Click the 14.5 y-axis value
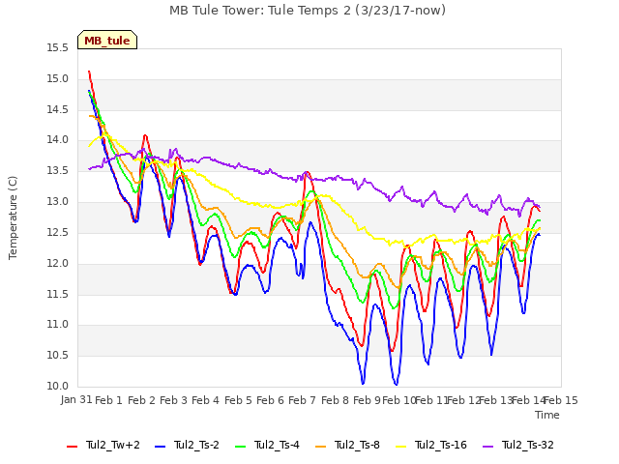 point(58,109)
